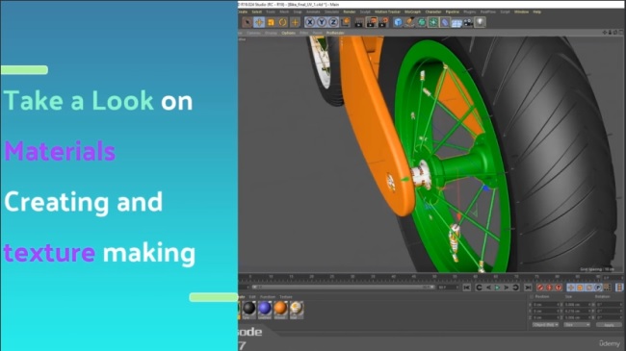Click the viewport dolly zoom icon
The image size is (626, 351).
[610, 33]
